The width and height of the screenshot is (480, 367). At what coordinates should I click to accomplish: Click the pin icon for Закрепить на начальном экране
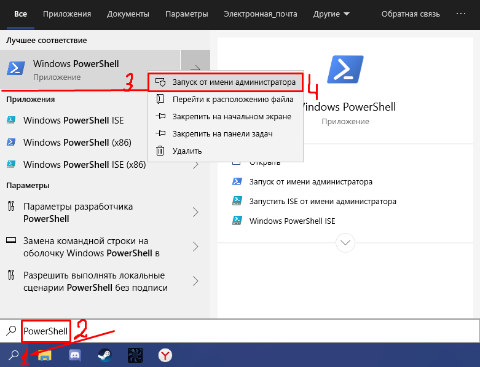pos(160,116)
